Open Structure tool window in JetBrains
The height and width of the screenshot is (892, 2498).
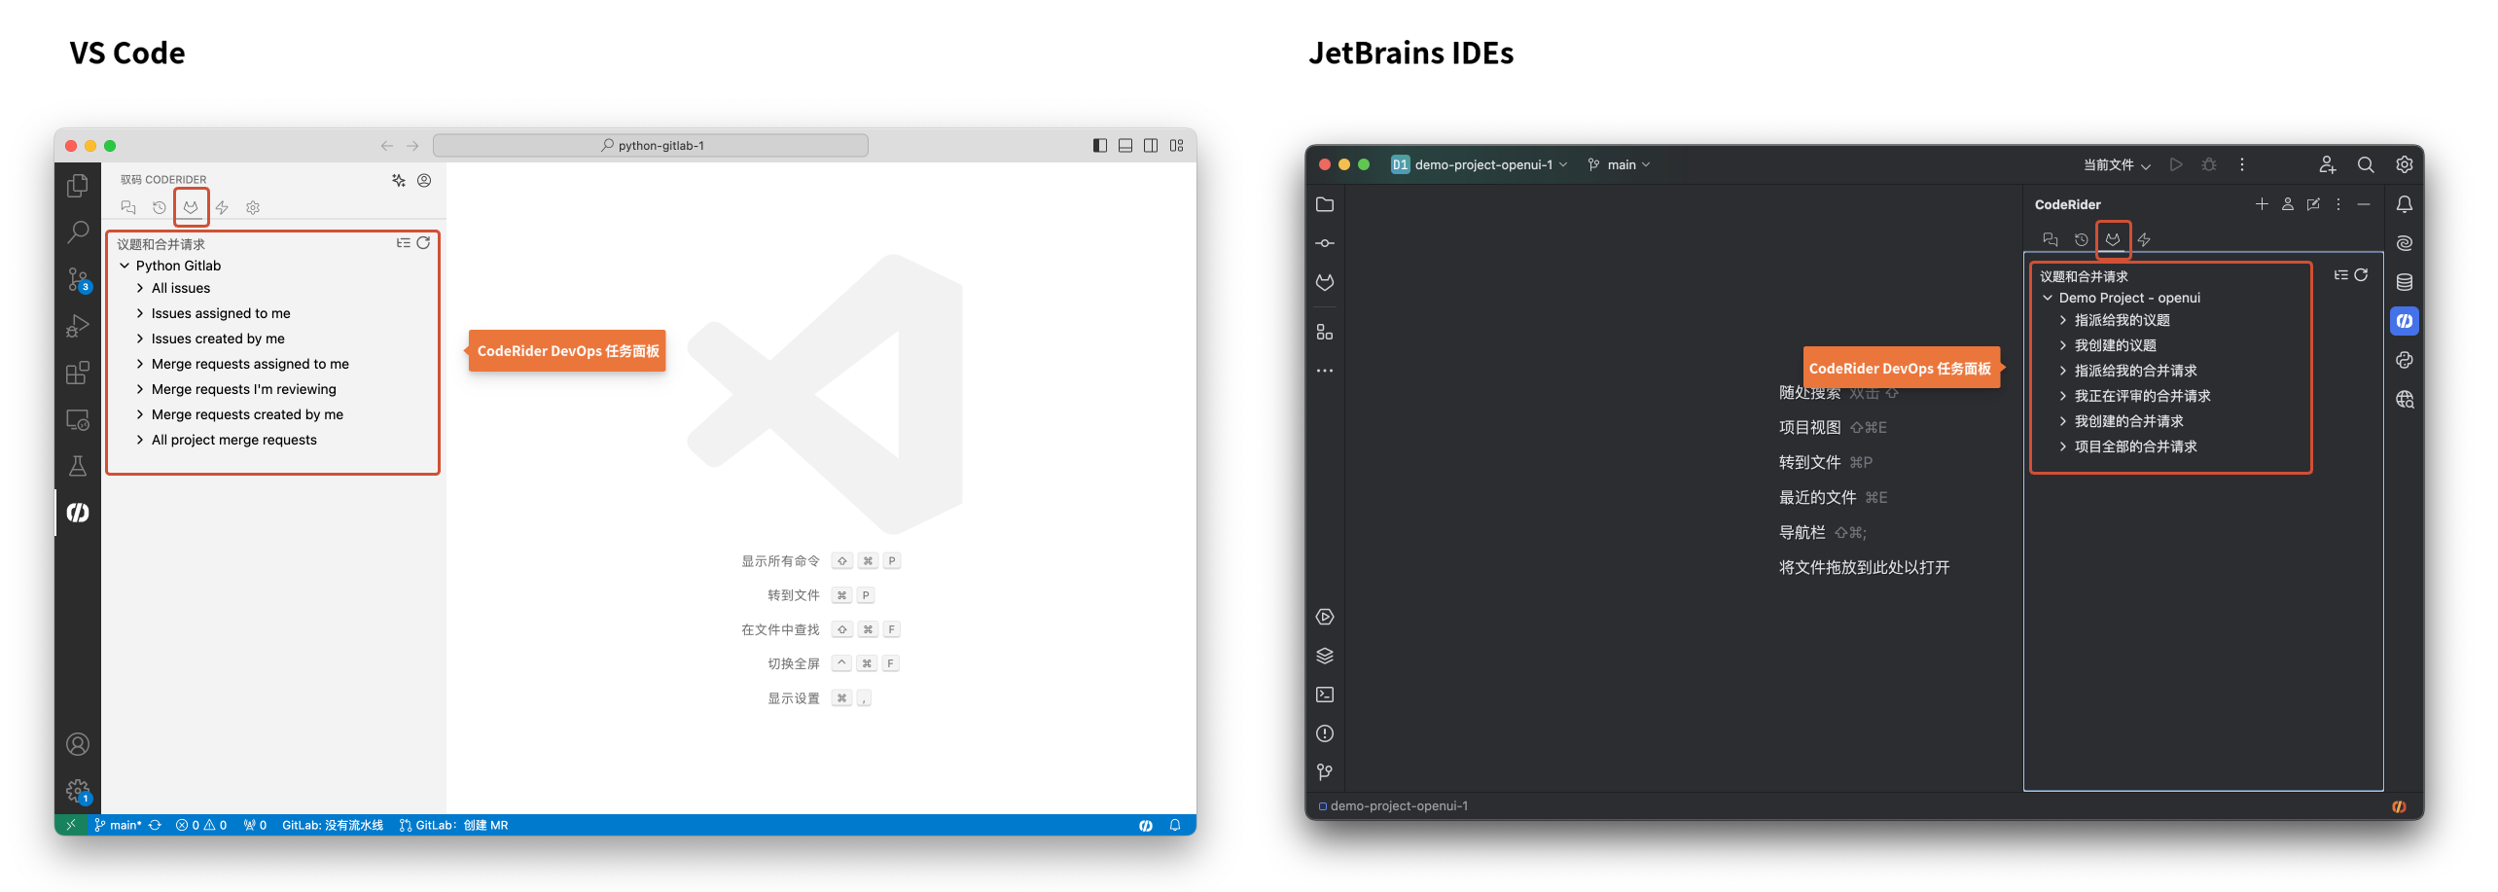click(x=1325, y=332)
